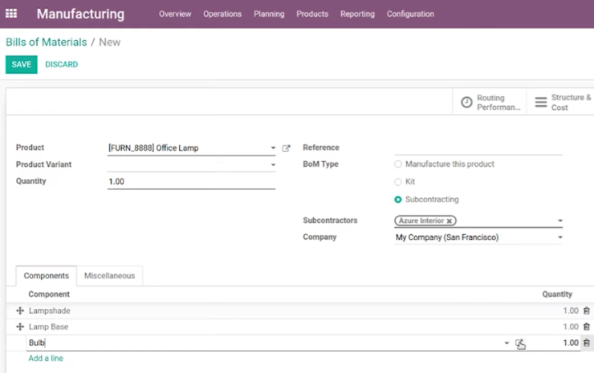Select the Kit BoM type
This screenshot has width=594, height=373.
coord(398,182)
